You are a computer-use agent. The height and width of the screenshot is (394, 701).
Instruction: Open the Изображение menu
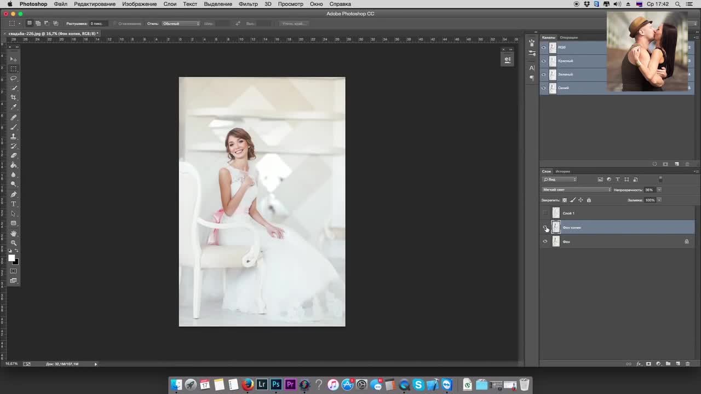pyautogui.click(x=139, y=4)
